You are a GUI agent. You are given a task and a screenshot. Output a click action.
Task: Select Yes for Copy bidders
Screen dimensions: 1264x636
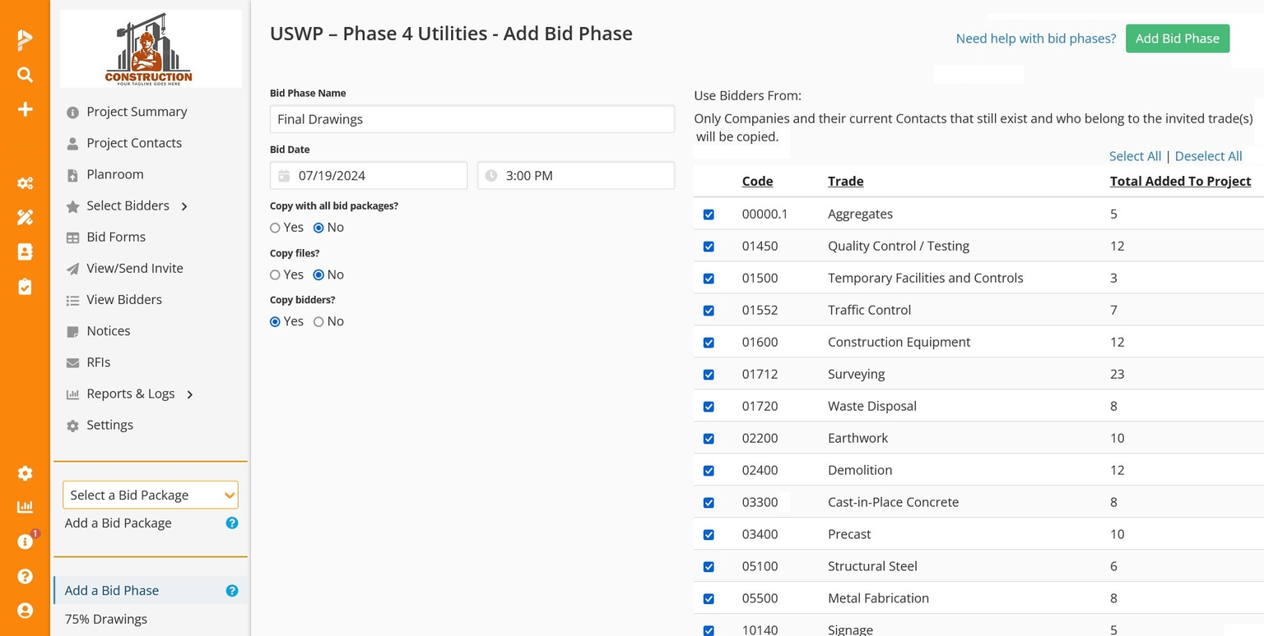click(275, 322)
